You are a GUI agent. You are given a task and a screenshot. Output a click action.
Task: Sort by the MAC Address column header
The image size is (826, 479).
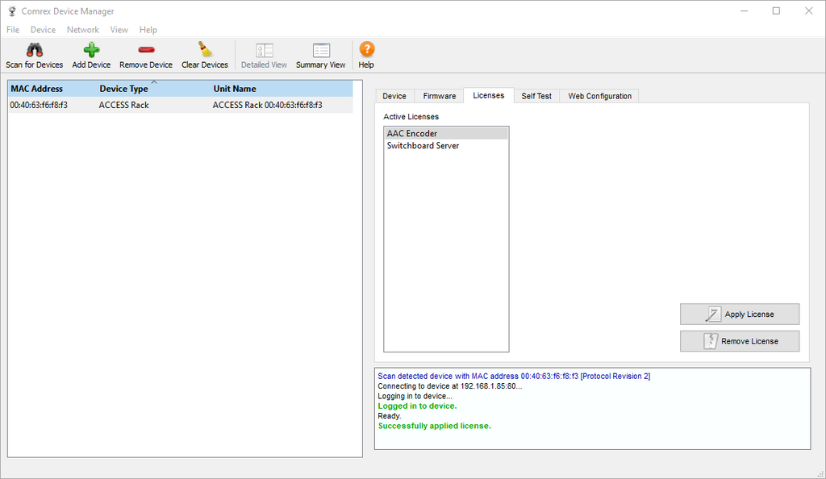(37, 89)
